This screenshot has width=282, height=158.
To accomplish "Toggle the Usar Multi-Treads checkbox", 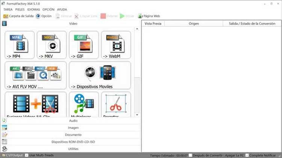I will (27, 155).
